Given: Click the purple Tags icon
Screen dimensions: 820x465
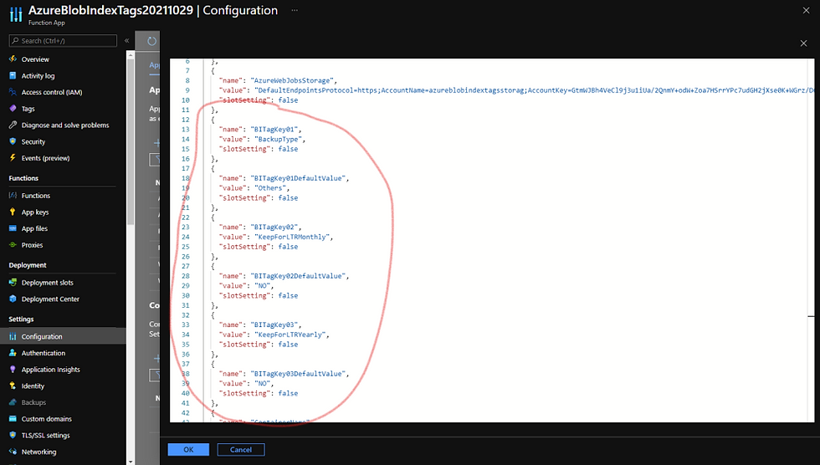Looking at the screenshot, I should coord(13,109).
